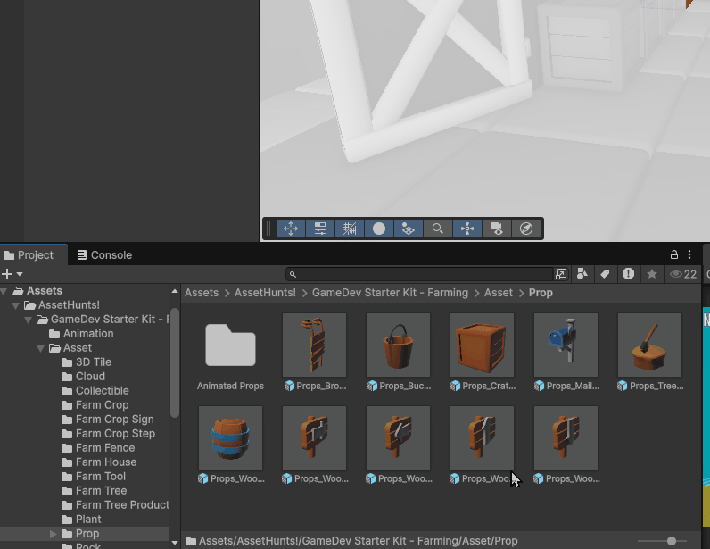Click the thumbnail size slider handle
The image size is (710, 549).
tap(671, 541)
